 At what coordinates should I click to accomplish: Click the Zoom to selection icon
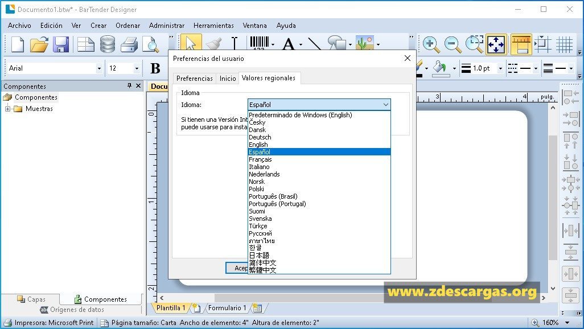pos(475,44)
